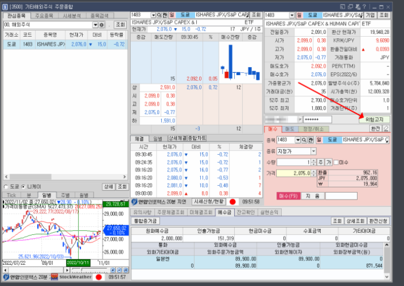Viewport: 404px width, 286px height.
Task: Open the account number dropdown arrow
Action: click(x=300, y=119)
